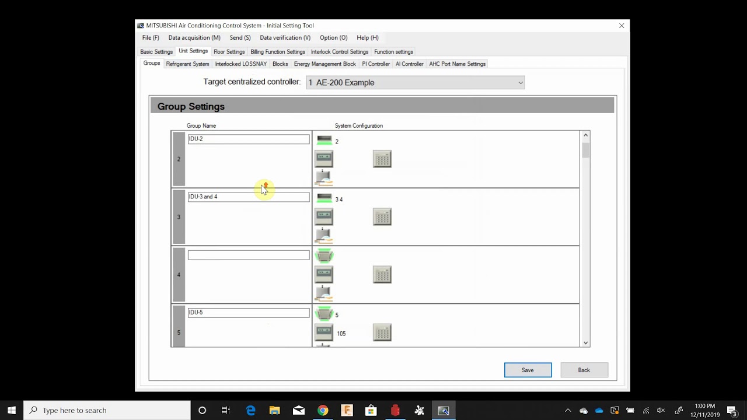The width and height of the screenshot is (747, 420).
Task: Click the cassette indoor unit icon in group 4
Action: (x=324, y=256)
